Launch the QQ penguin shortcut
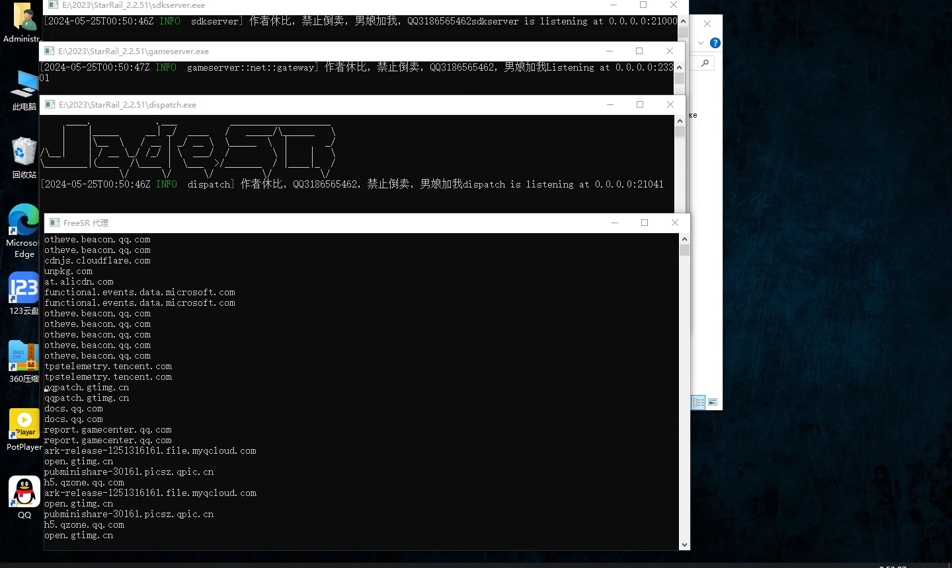 tap(24, 497)
